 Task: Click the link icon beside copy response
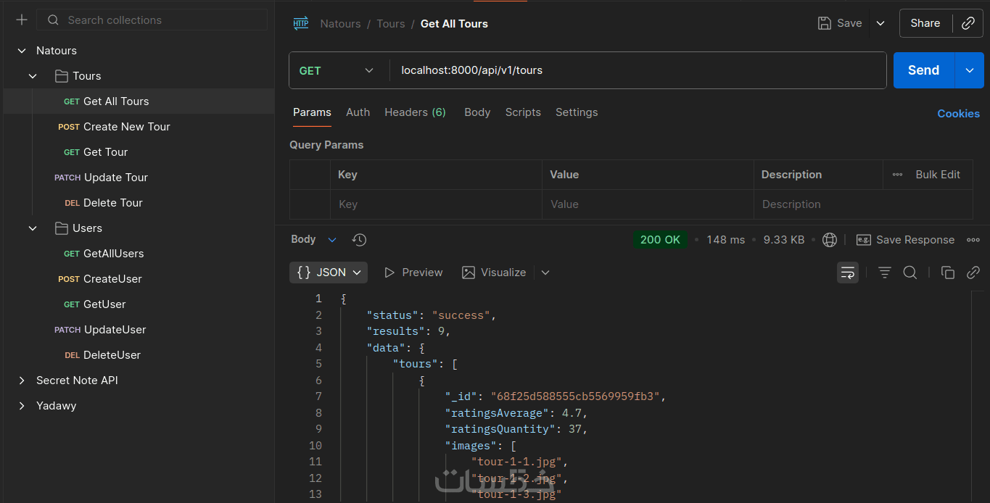click(x=973, y=273)
